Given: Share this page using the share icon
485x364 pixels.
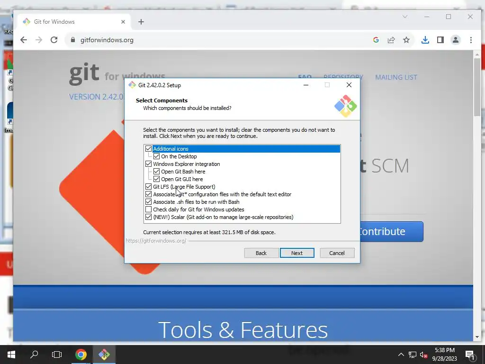Looking at the screenshot, I should [391, 40].
